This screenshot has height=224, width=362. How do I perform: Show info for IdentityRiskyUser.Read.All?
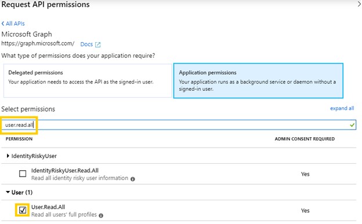click(x=132, y=179)
